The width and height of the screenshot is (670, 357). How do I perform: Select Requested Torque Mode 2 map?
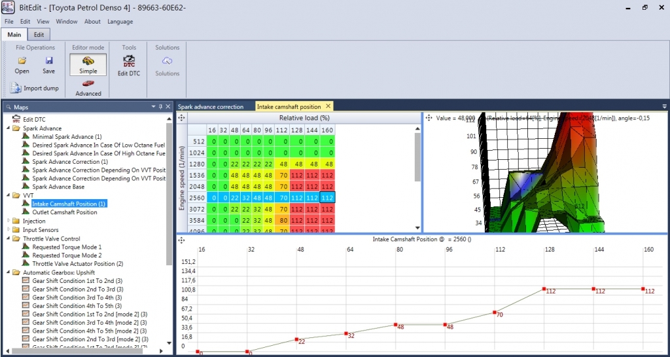67,255
